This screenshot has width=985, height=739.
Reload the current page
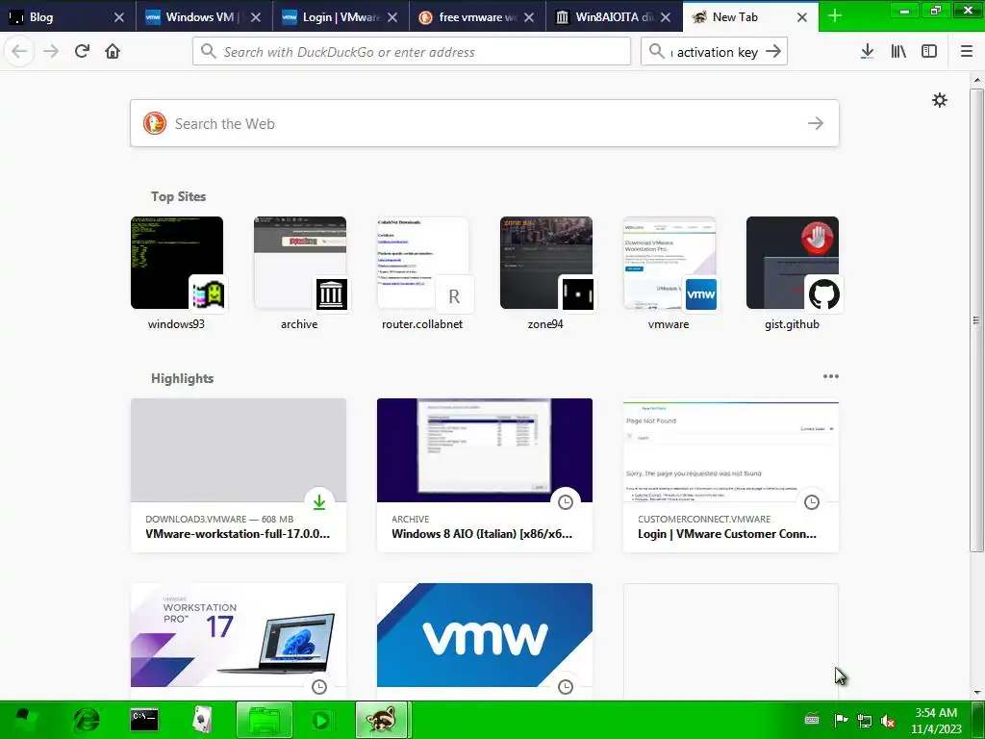(82, 52)
